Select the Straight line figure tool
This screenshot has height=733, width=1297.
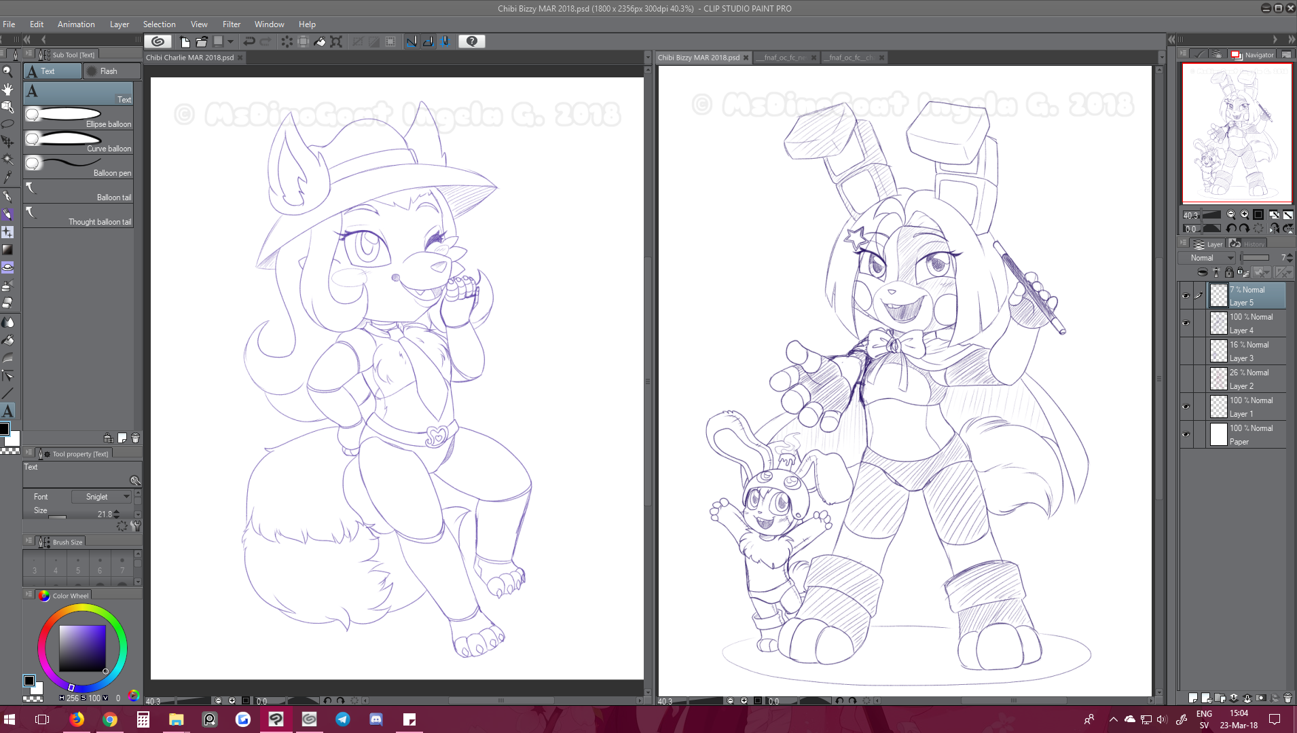click(7, 393)
